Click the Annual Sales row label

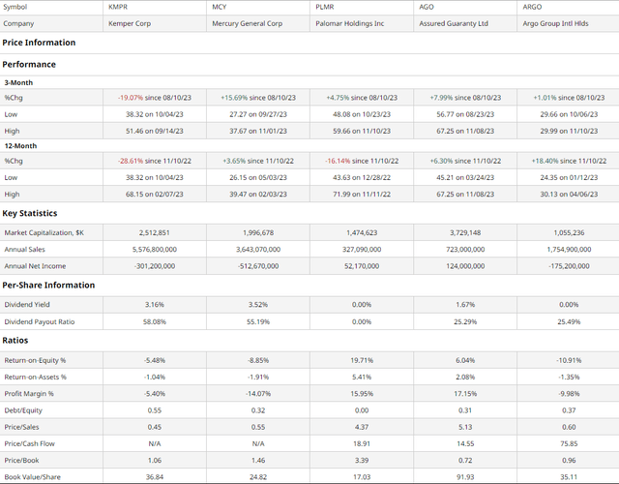24,250
